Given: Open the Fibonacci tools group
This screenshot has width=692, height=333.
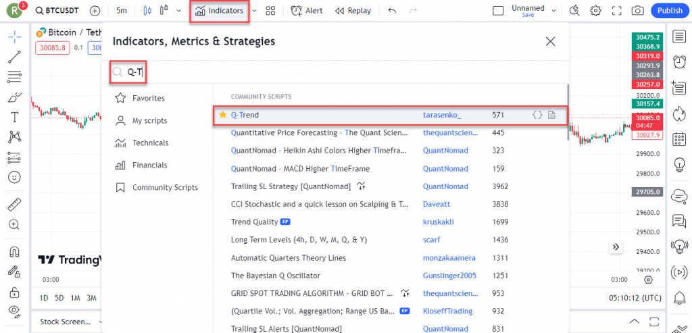Looking at the screenshot, I should click(15, 77).
